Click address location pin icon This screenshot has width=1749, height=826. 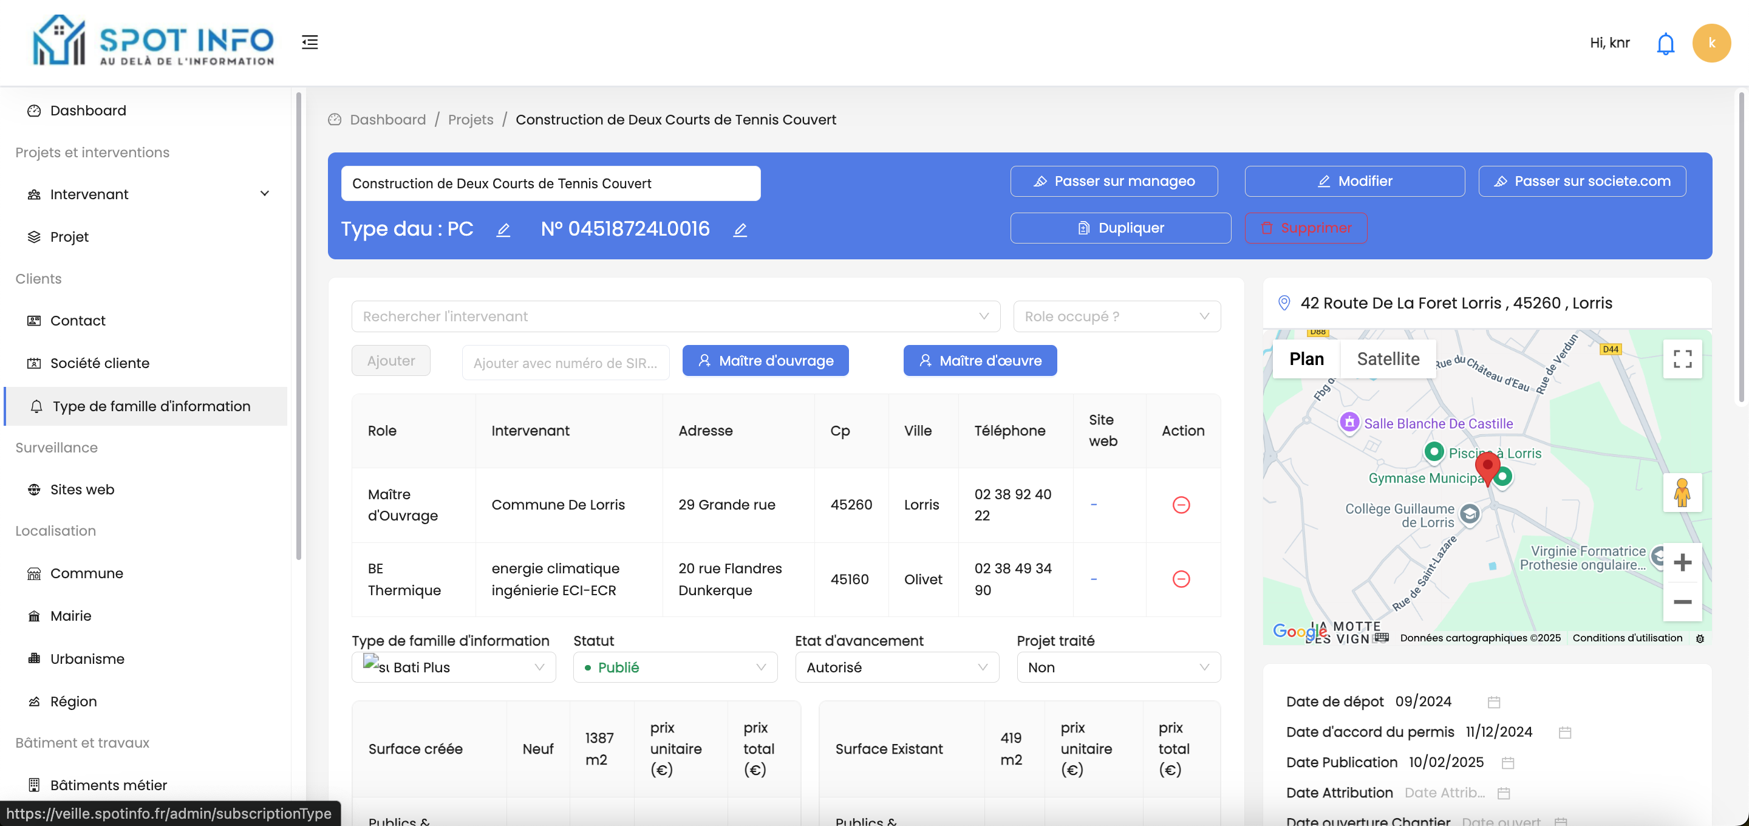click(x=1284, y=303)
